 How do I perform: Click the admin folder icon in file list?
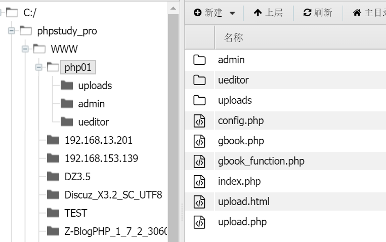(199, 60)
